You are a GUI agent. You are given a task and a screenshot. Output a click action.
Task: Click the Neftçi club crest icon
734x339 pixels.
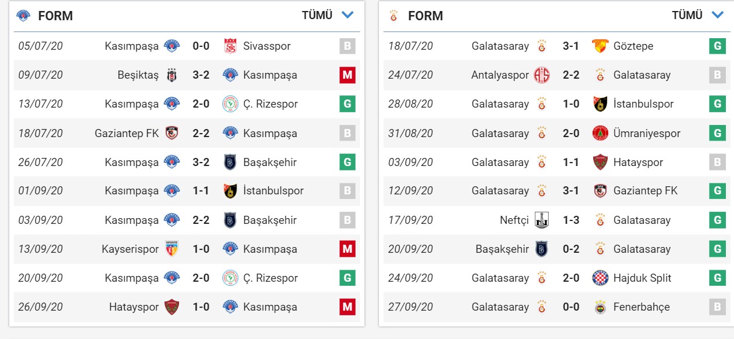542,220
